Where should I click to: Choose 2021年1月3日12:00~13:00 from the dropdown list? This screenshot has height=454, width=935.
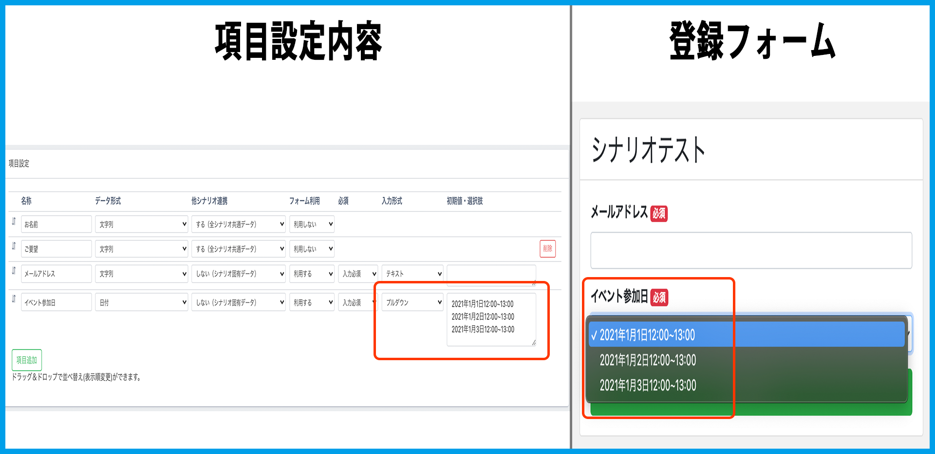click(x=648, y=385)
